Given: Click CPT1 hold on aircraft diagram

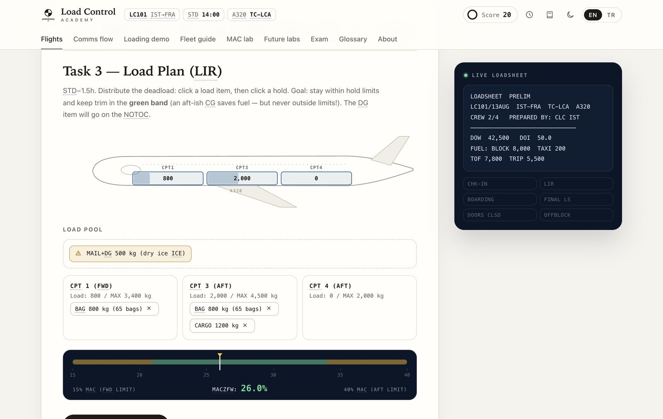Looking at the screenshot, I should [x=168, y=178].
